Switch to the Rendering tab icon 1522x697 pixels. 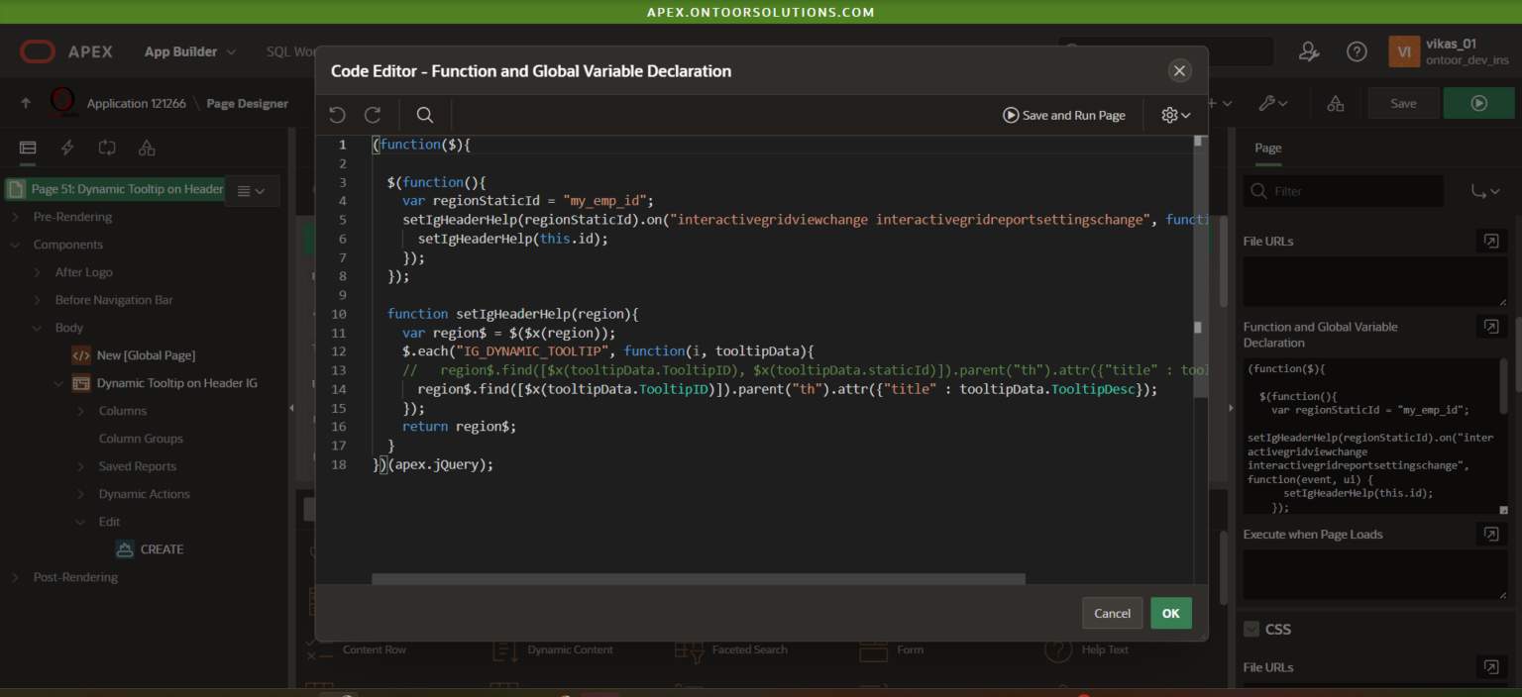(x=28, y=148)
